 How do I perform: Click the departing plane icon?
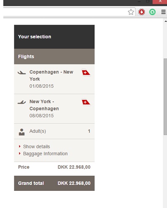click(22, 73)
